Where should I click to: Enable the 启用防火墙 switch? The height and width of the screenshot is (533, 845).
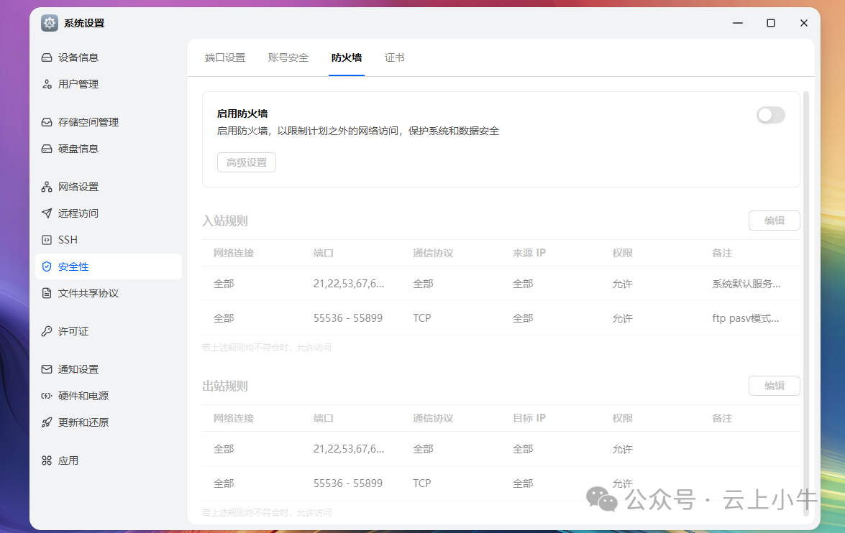(770, 115)
